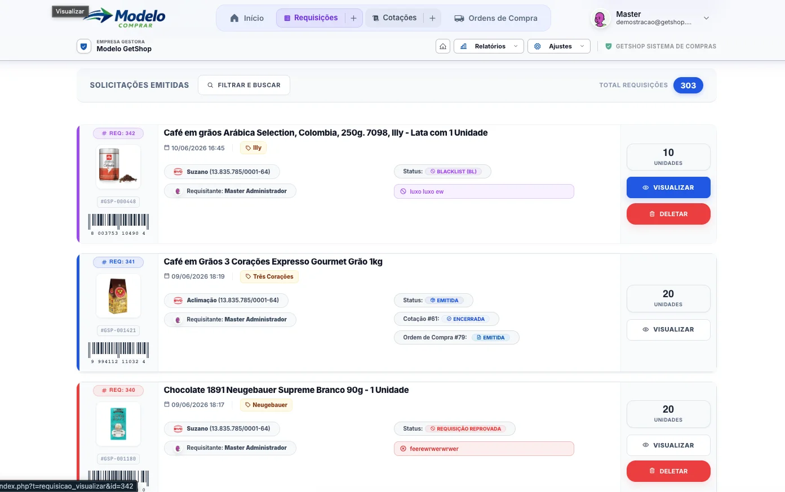Add new requisition with plus beside Requisições

pyautogui.click(x=353, y=18)
